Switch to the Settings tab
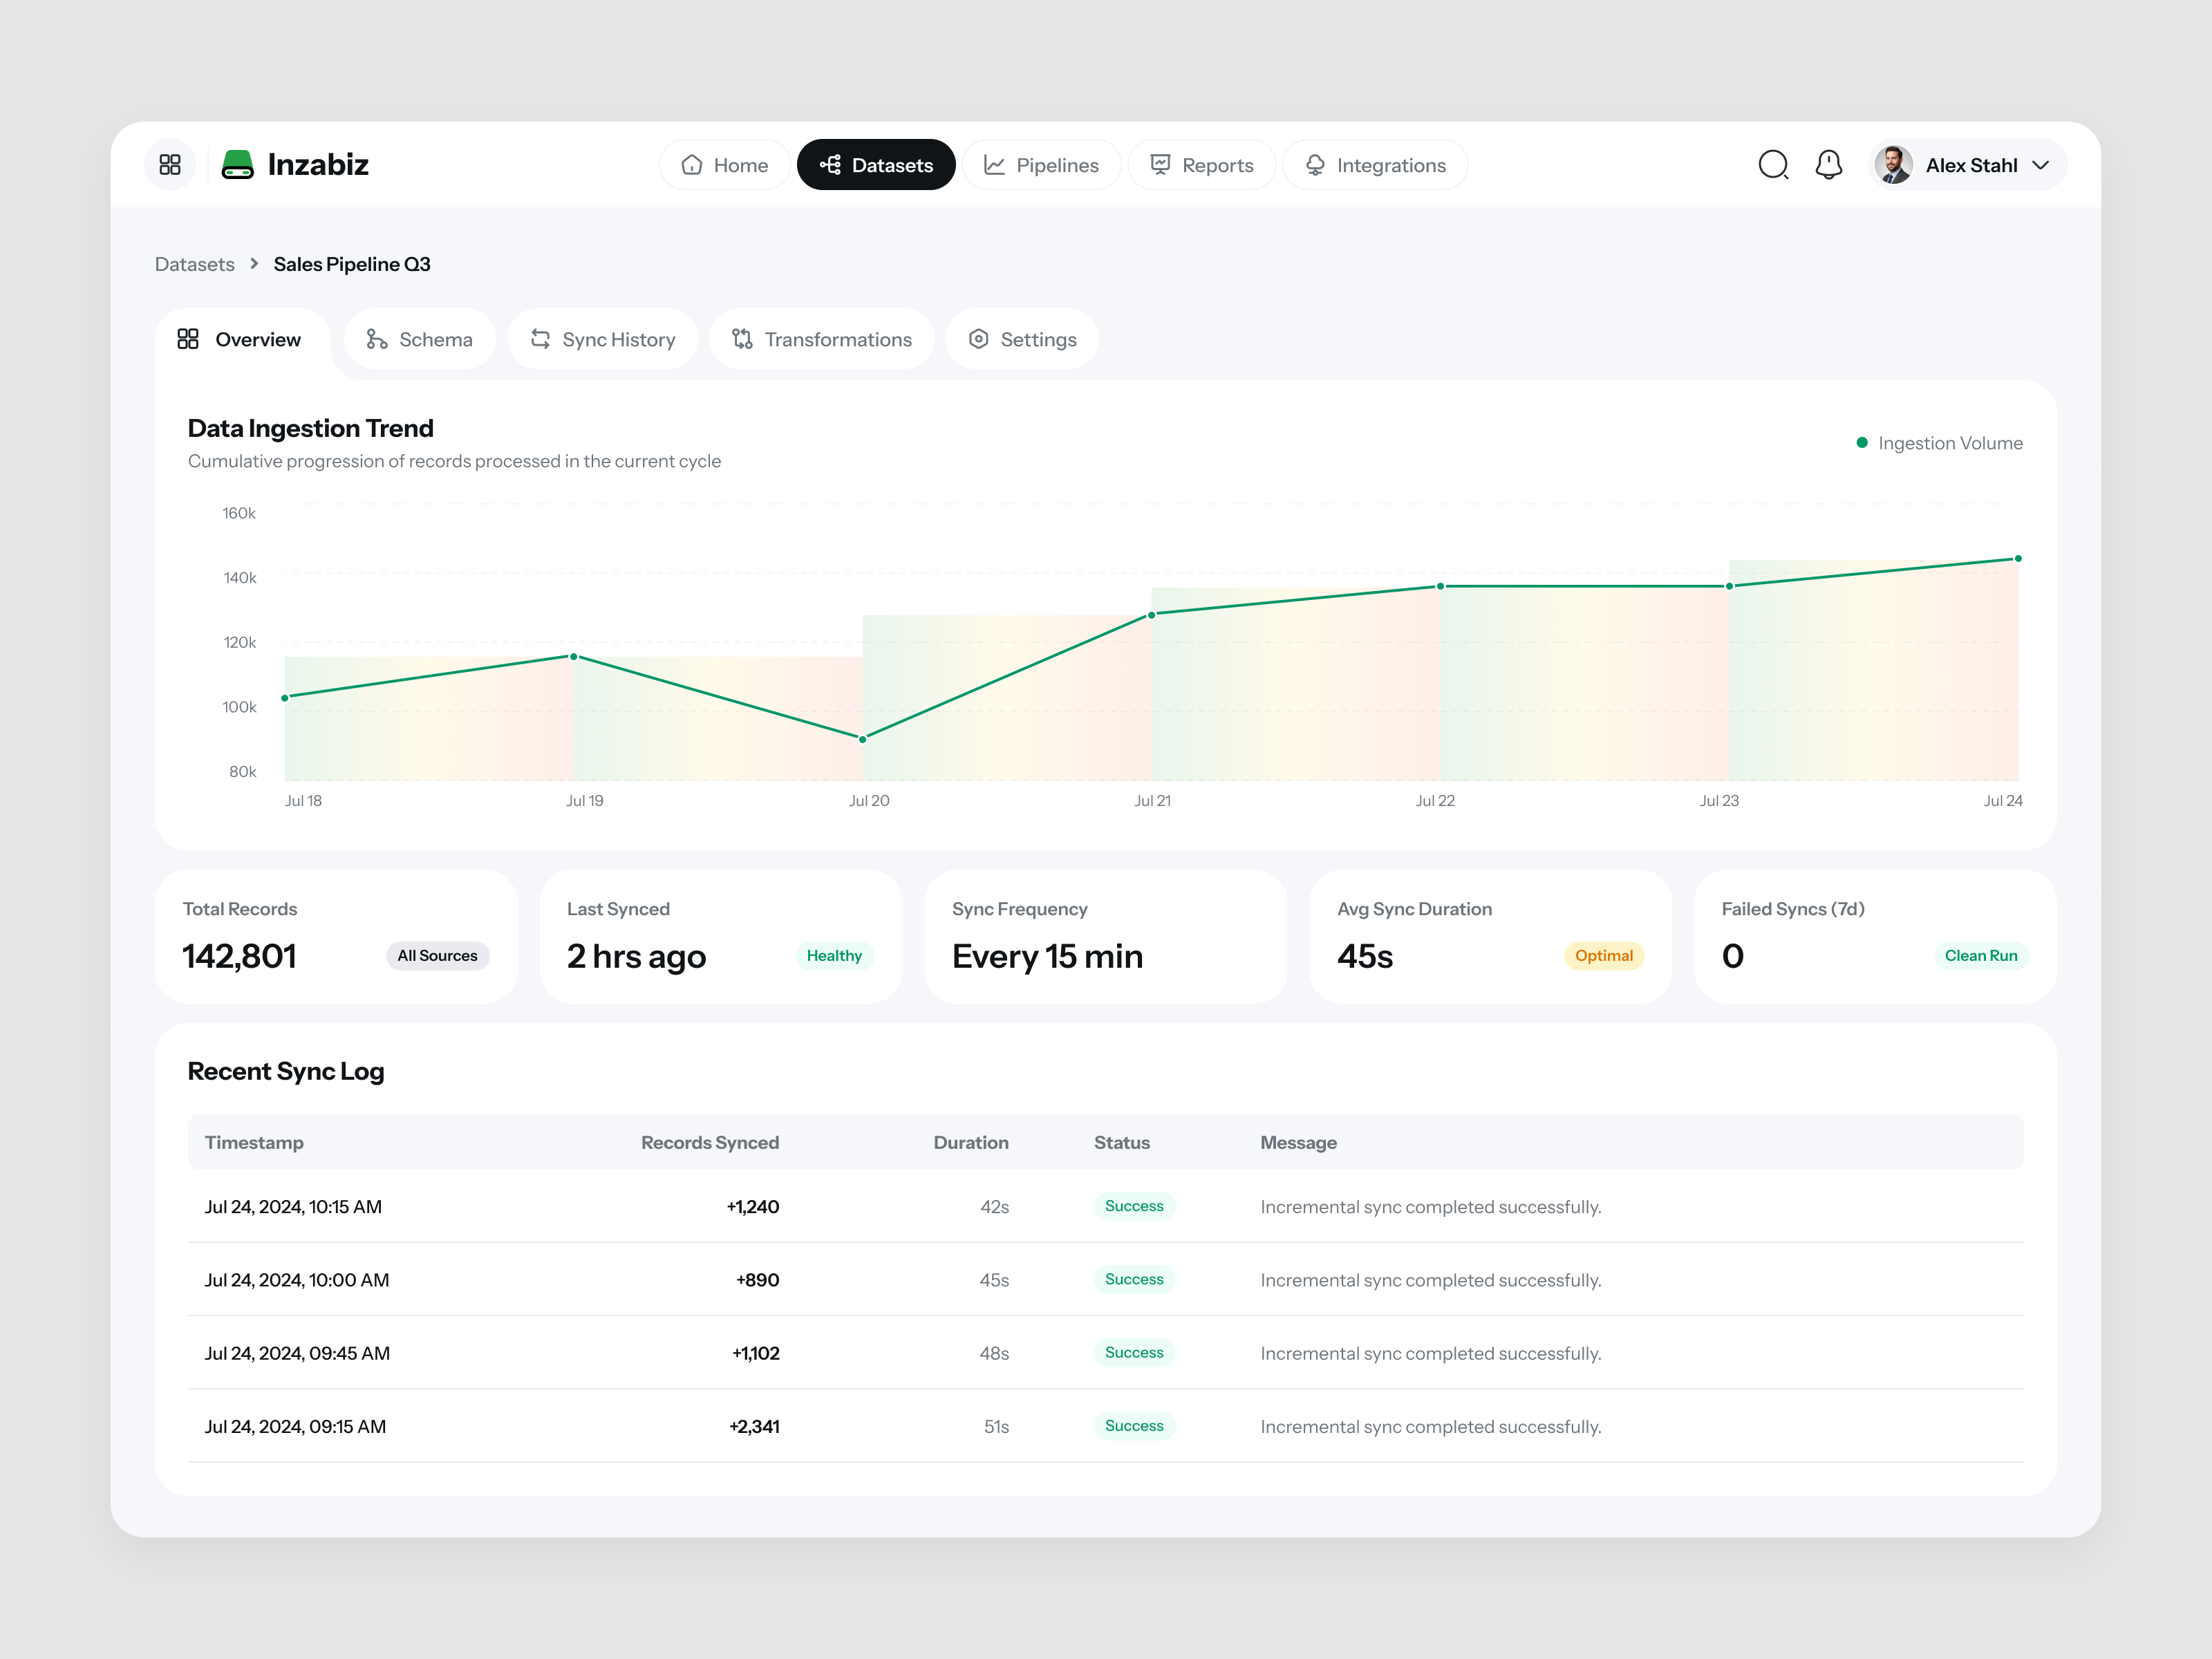Screen dimensions: 2212x1659 [x=1022, y=340]
